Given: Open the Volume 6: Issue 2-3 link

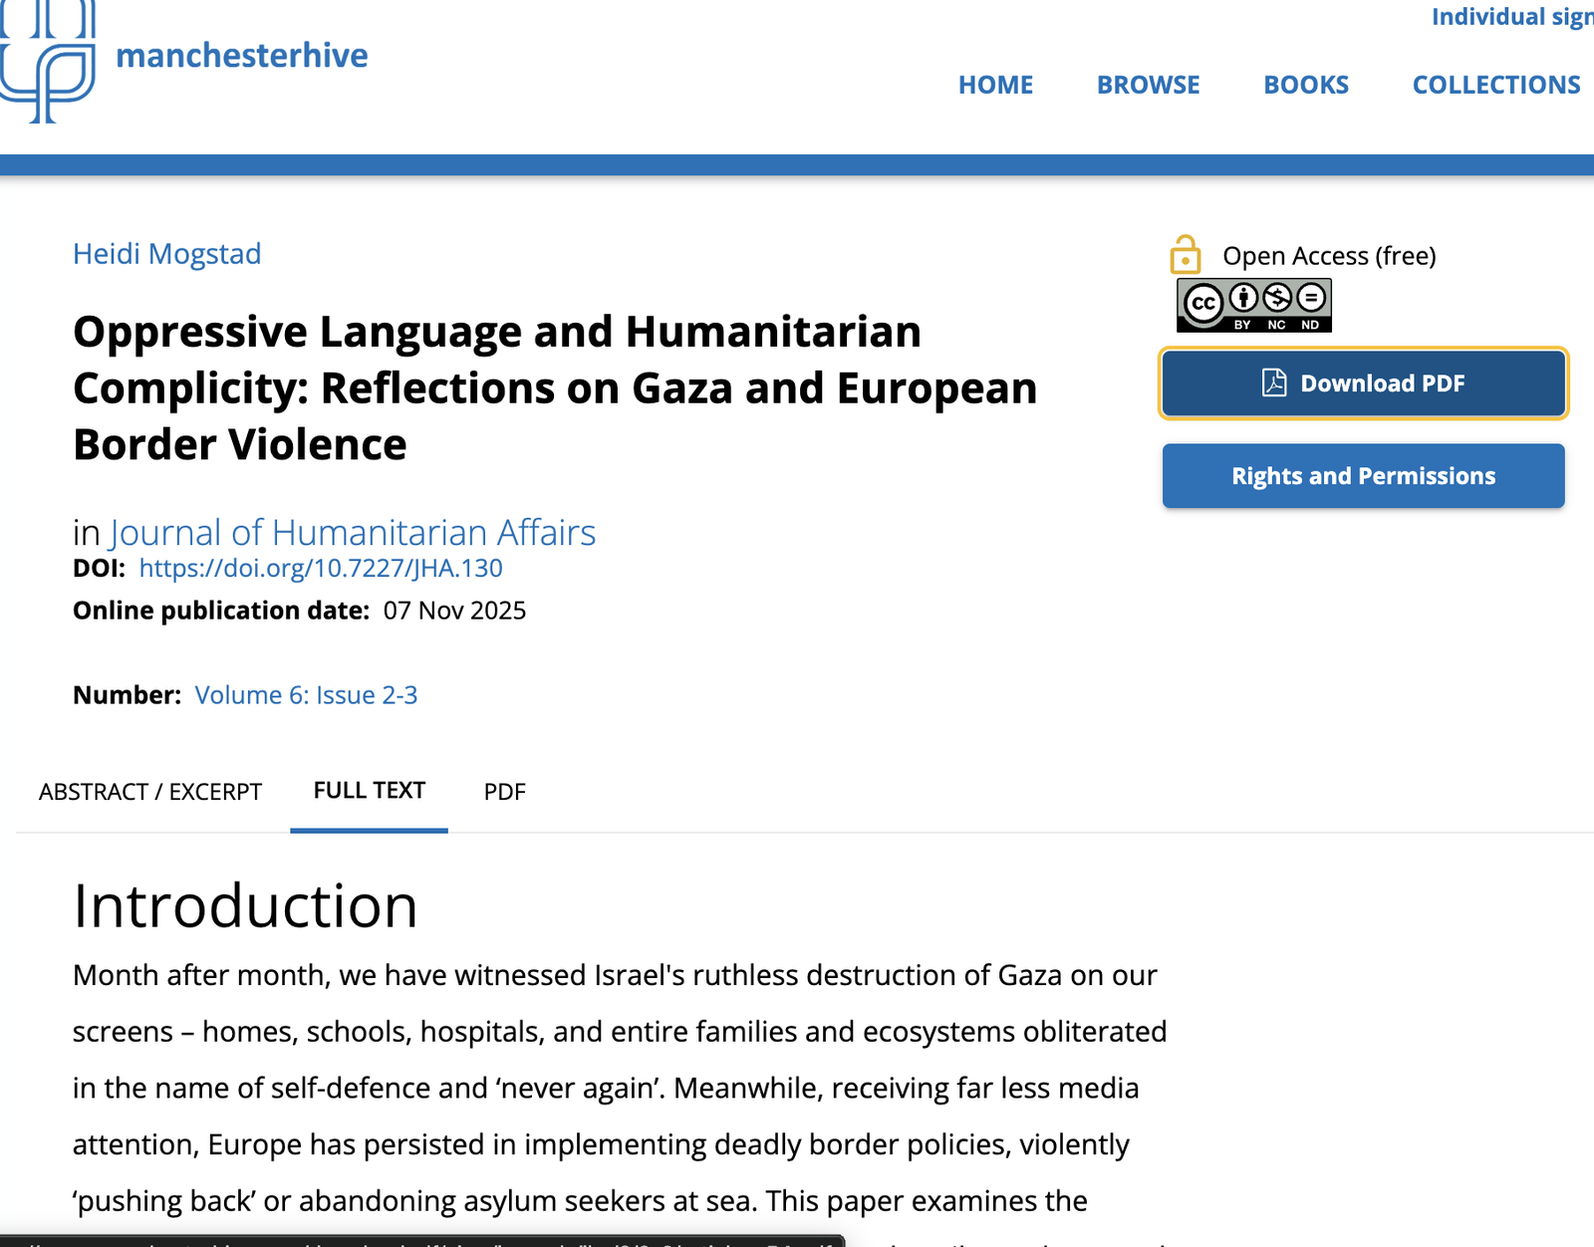Looking at the screenshot, I should (306, 695).
